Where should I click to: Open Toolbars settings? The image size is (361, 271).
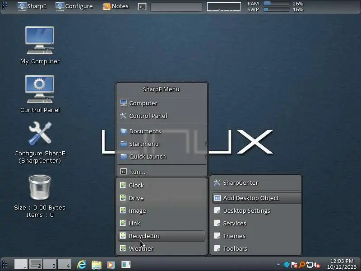tap(256, 248)
